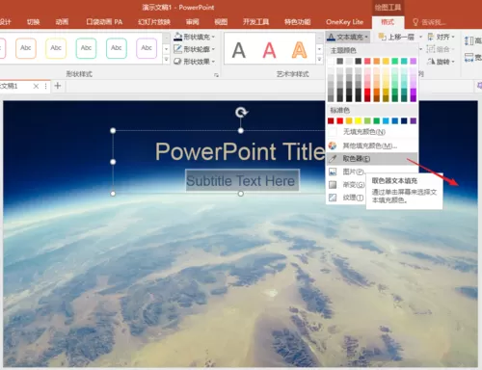Screen dimensions: 482x370
Task: Pick the yellow standard color swatch
Action: (x=358, y=120)
